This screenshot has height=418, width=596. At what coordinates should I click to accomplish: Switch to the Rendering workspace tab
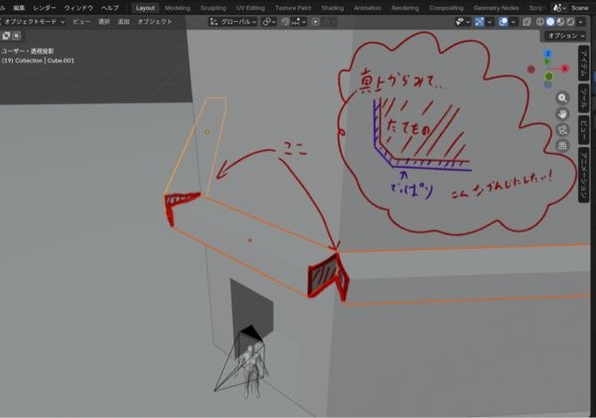(405, 8)
